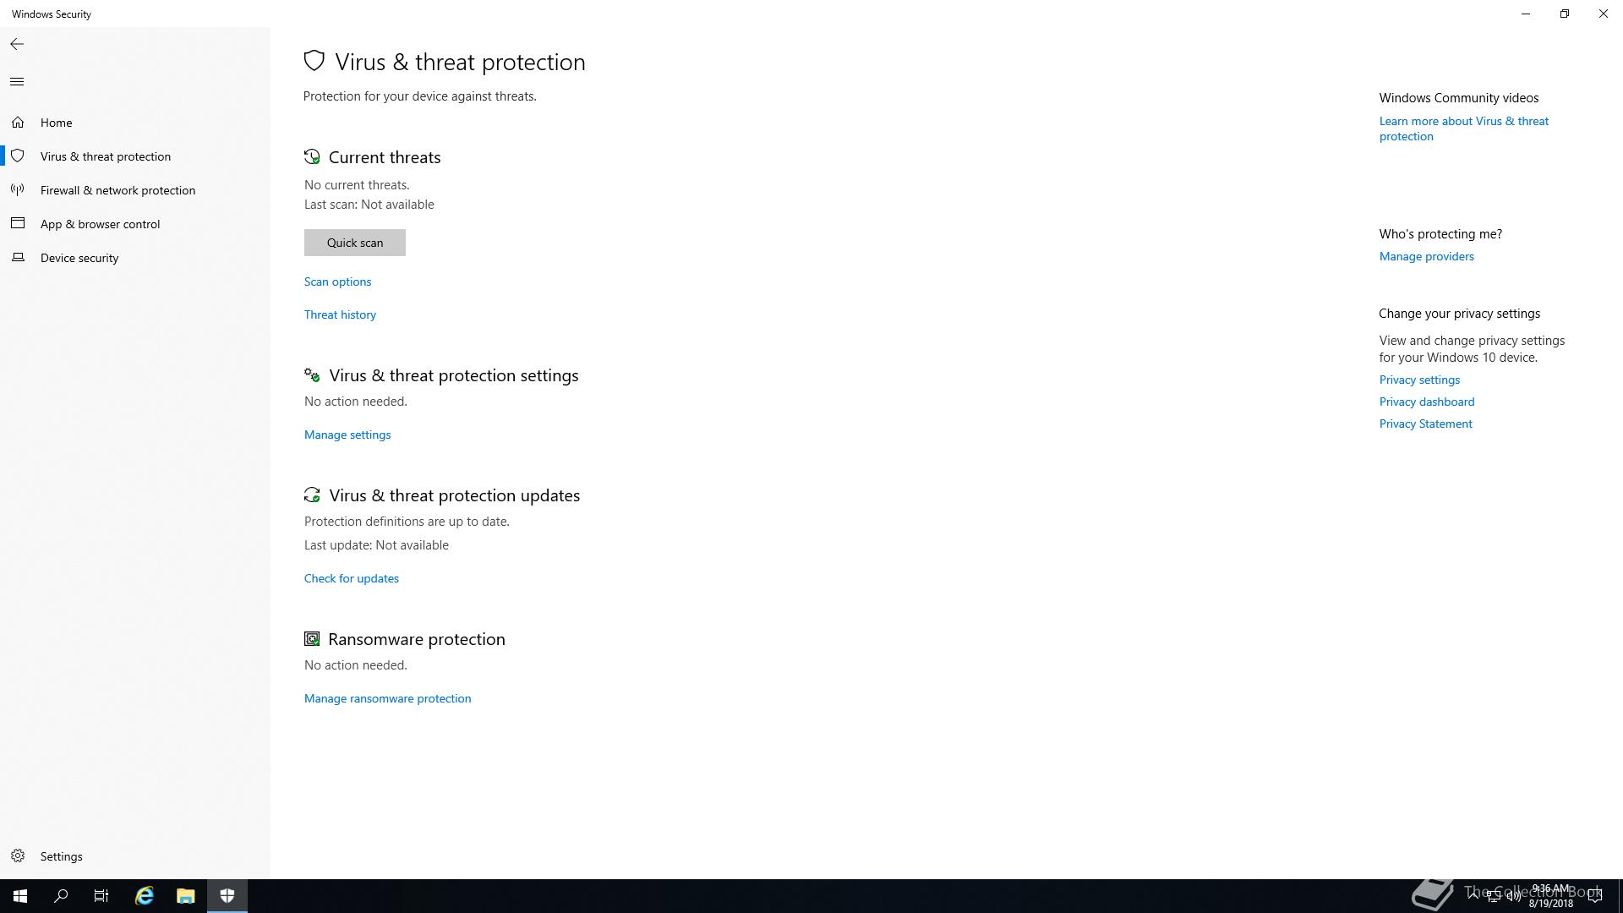
Task: Open Privacy dashboard link
Action: point(1427,402)
